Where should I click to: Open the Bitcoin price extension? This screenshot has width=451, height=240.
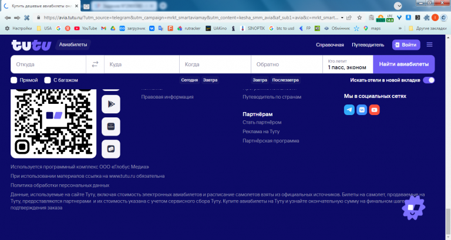tap(381, 18)
